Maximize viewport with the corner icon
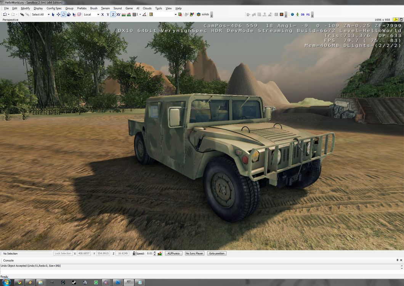Image resolution: width=404 pixels, height=286 pixels. (401, 19)
